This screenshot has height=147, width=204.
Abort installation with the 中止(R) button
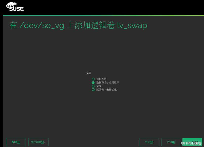click(x=149, y=142)
